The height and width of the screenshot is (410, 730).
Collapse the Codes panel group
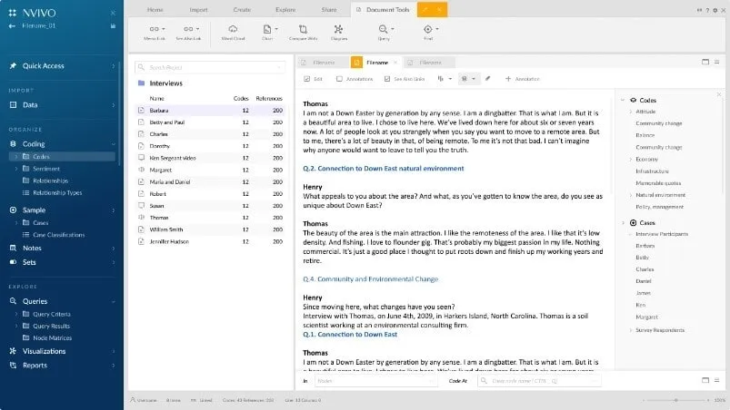click(x=623, y=100)
